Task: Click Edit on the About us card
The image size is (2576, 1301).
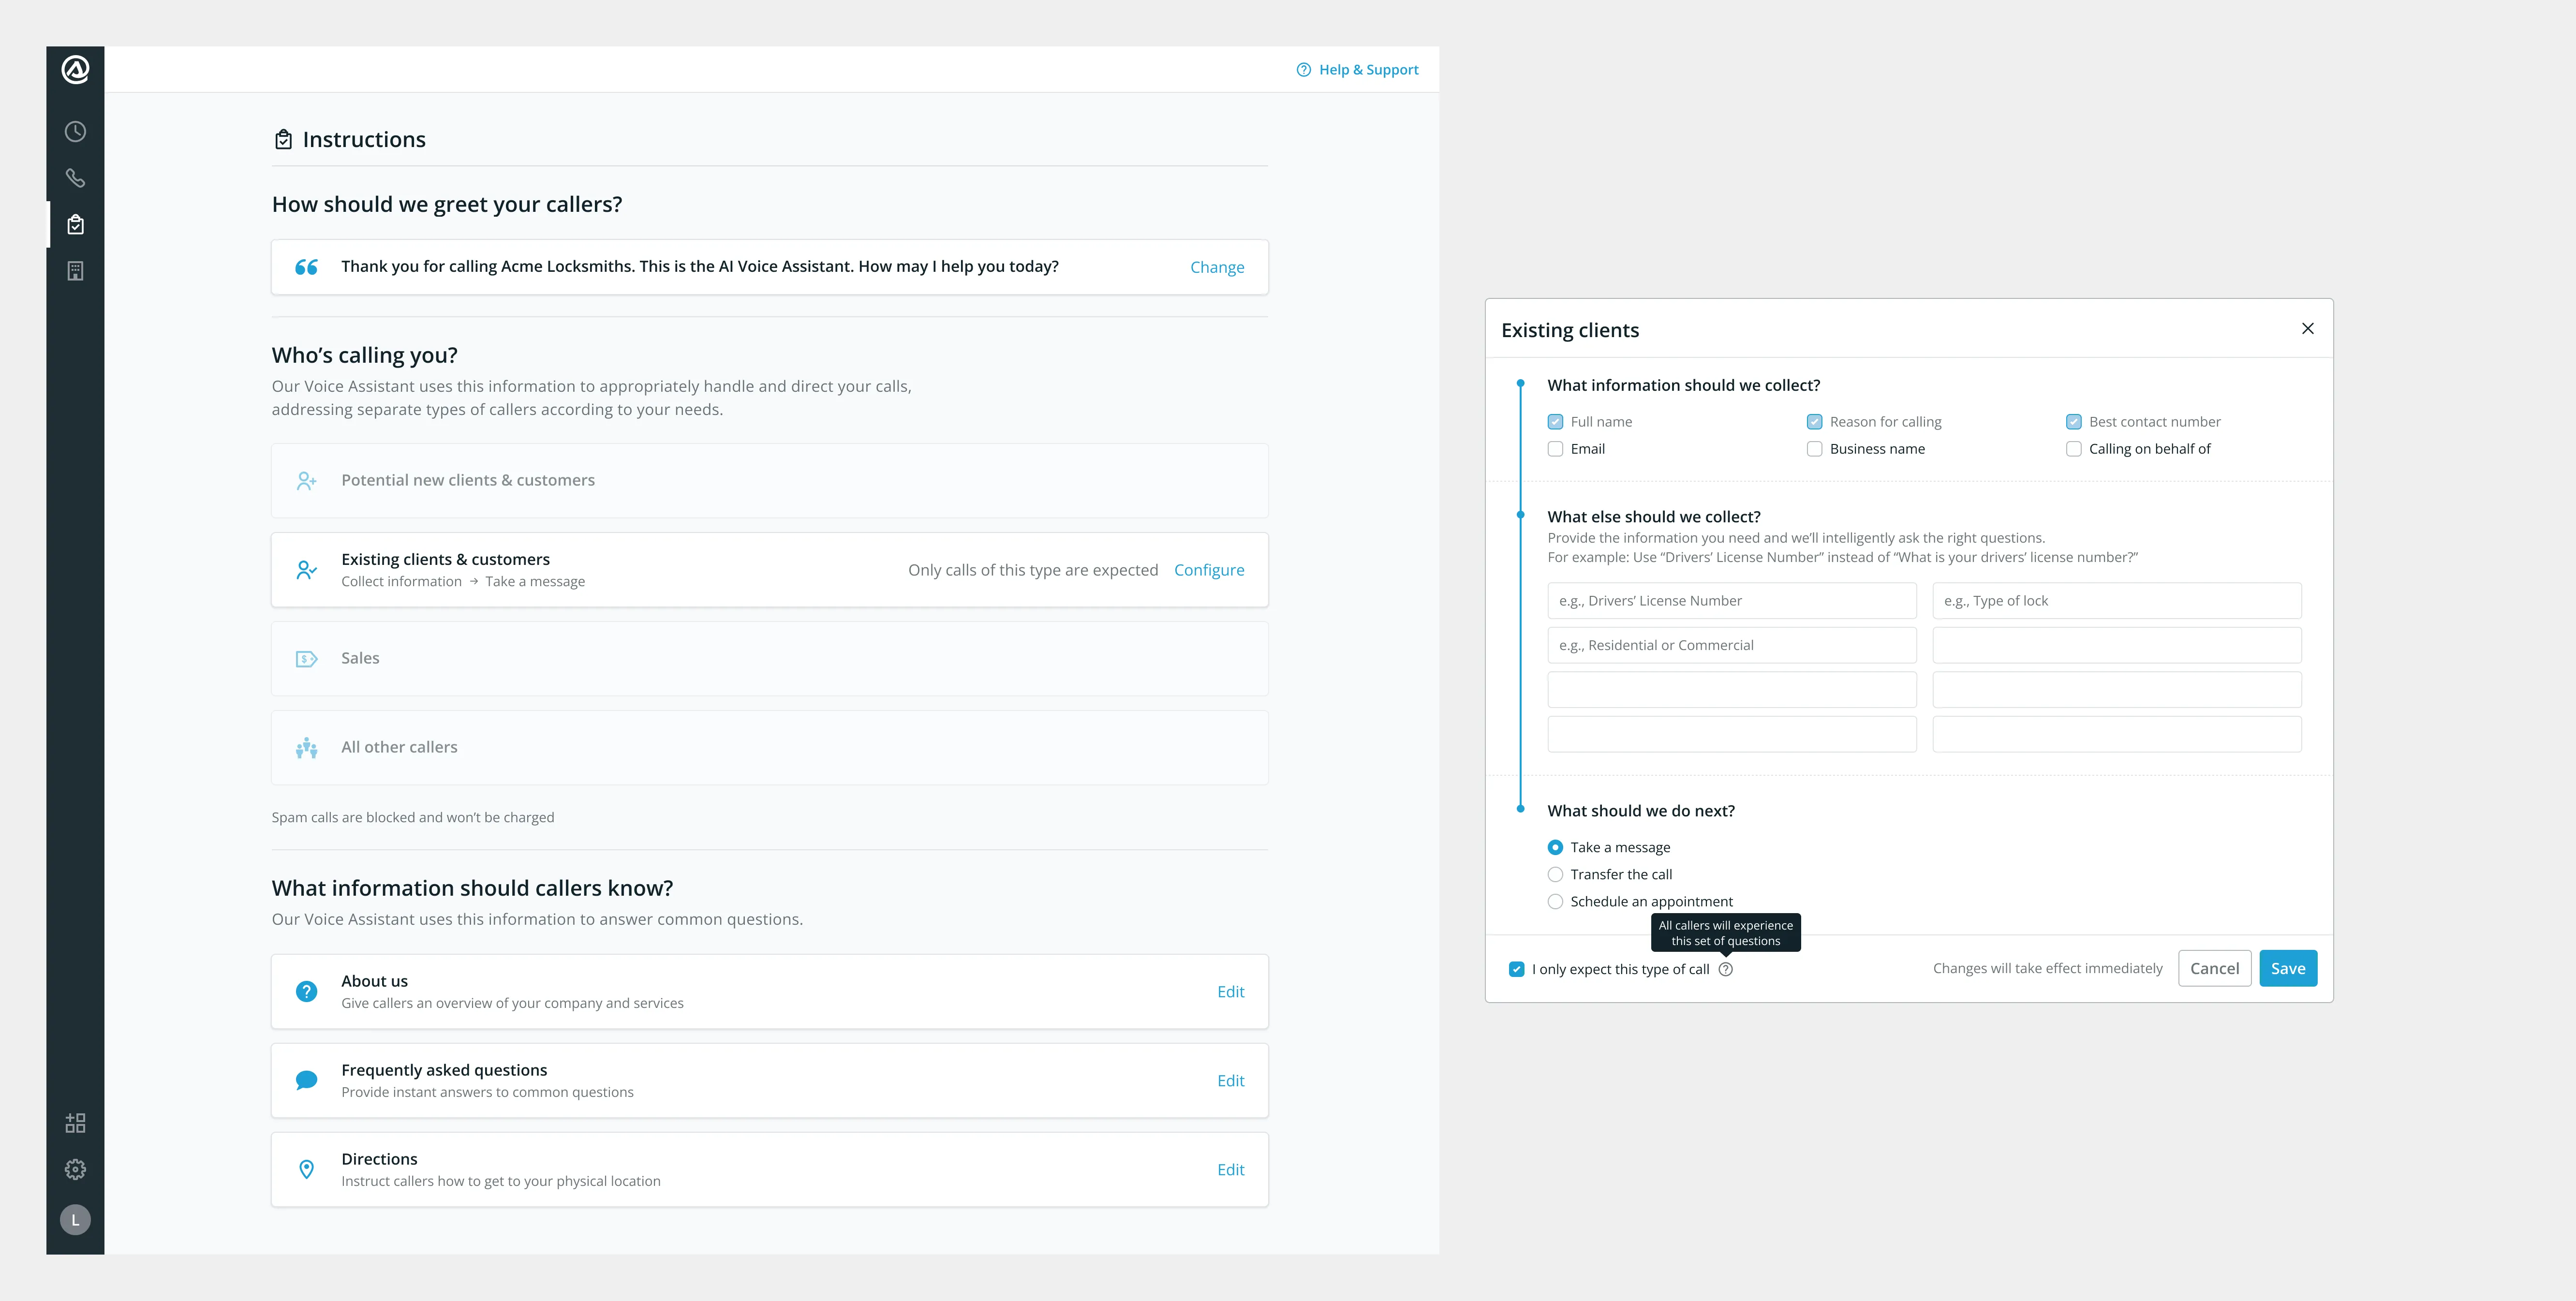Action: click(x=1230, y=991)
